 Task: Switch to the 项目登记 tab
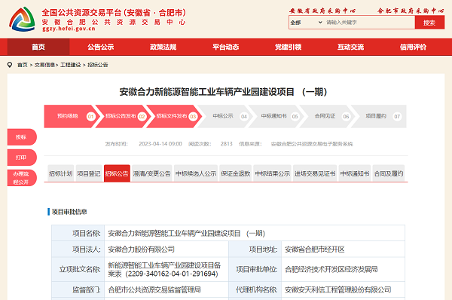point(89,173)
